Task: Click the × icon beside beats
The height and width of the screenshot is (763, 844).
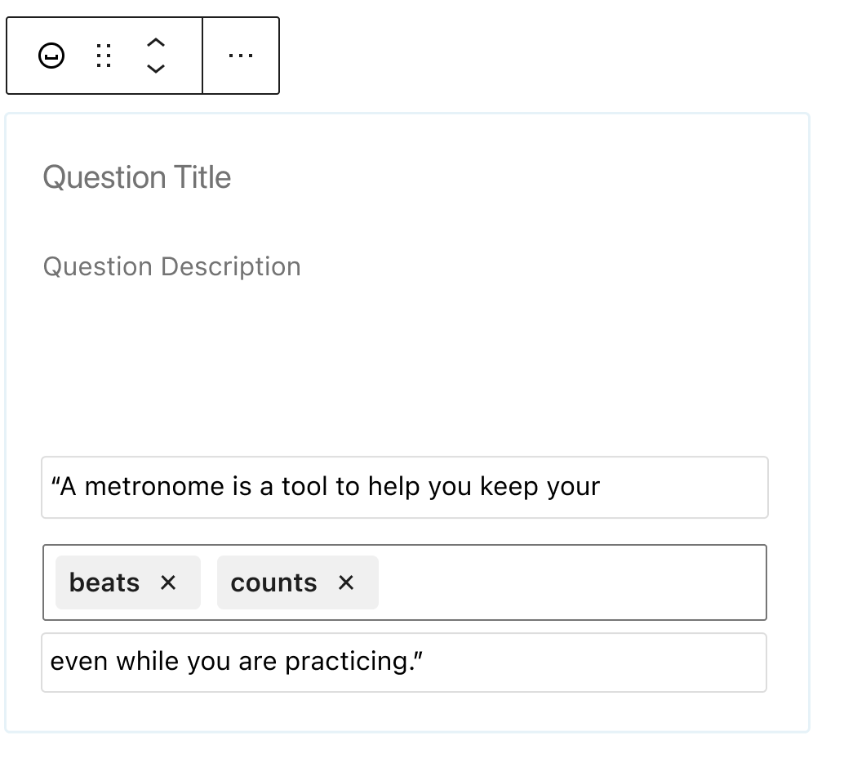Action: coord(168,582)
